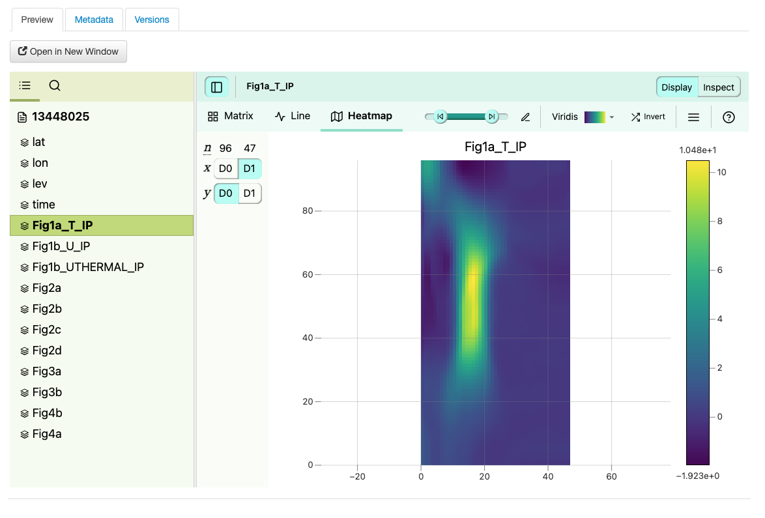The height and width of the screenshot is (518, 765).
Task: Switch to Inspect mode
Action: [719, 87]
